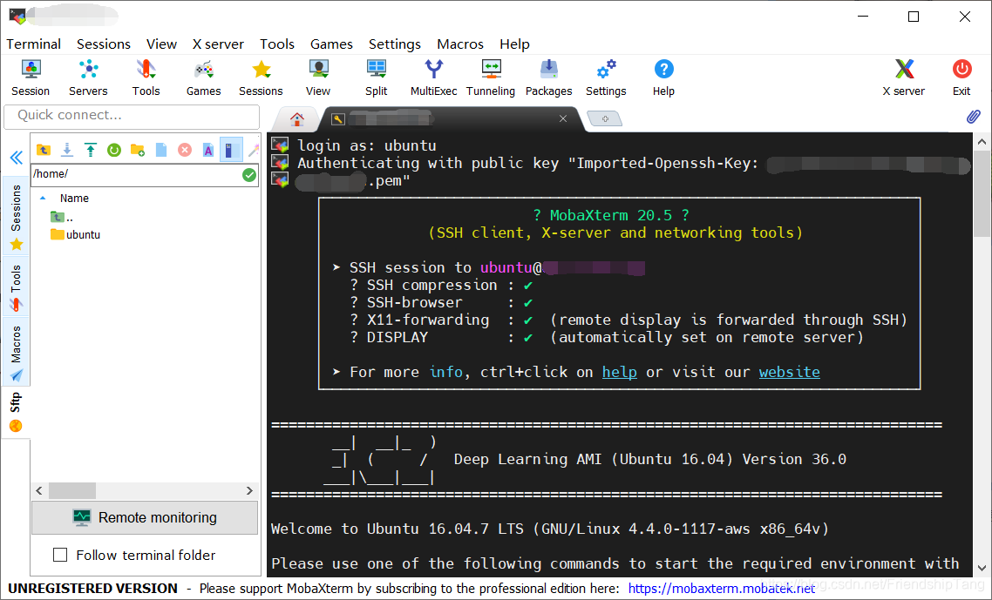Open the Help menu
The image size is (992, 600).
(514, 44)
